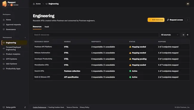Click 4 requestable / 3 unavailable cell
This screenshot has height=110, width=194.
pyautogui.click(x=103, y=65)
